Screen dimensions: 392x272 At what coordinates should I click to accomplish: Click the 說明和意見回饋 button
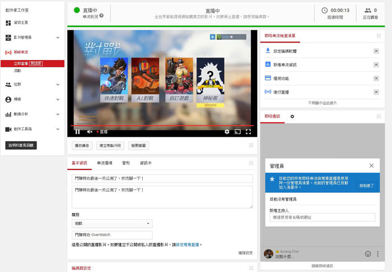pos(21,145)
